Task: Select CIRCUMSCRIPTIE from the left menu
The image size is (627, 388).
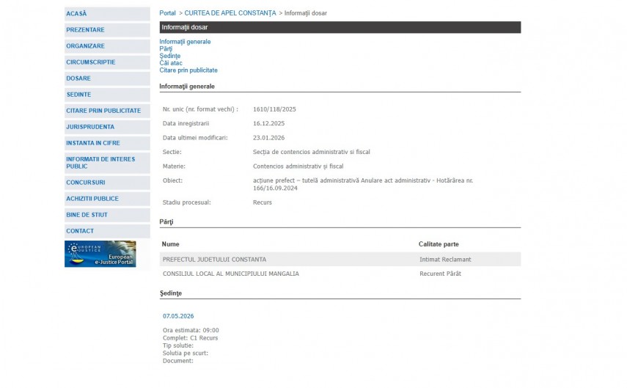Action: pyautogui.click(x=90, y=62)
